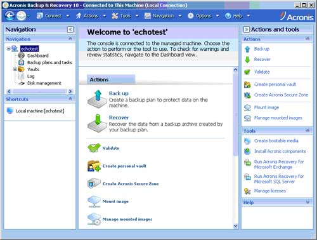Click Mount image in center list
The width and height of the screenshot is (317, 240).
pos(115,201)
